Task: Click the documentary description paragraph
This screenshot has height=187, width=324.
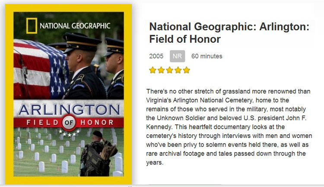Action: [x=229, y=127]
